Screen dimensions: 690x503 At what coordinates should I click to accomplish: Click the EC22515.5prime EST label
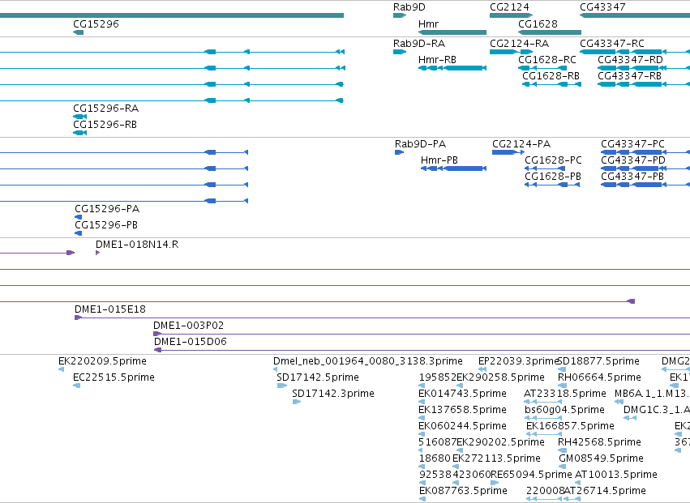pos(114,377)
